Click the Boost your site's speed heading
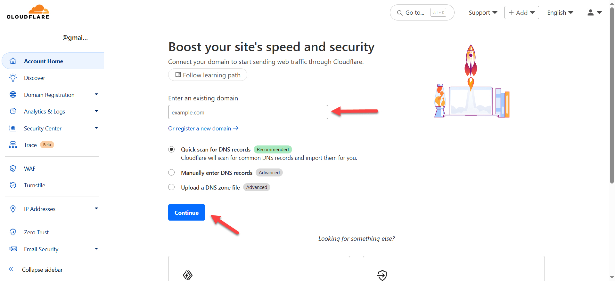Viewport: 615px width, 281px height. [x=271, y=47]
